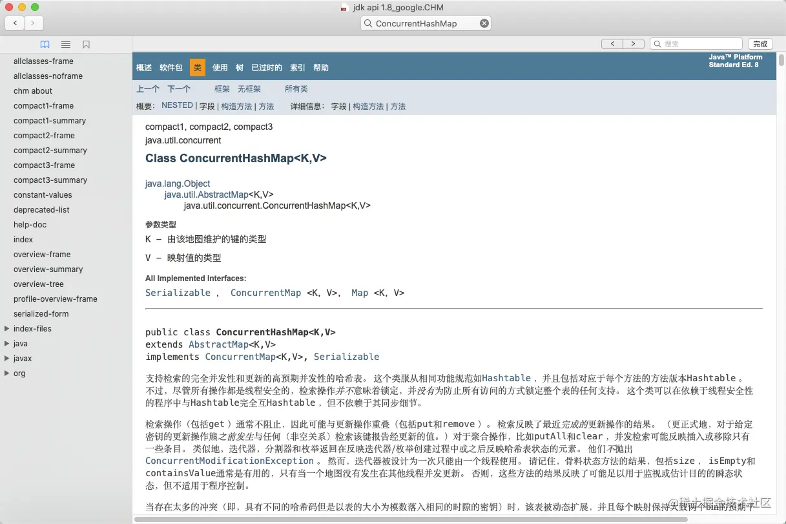Viewport: 786px width, 524px height.
Task: Click the forward navigation arrow
Action: 34,23
